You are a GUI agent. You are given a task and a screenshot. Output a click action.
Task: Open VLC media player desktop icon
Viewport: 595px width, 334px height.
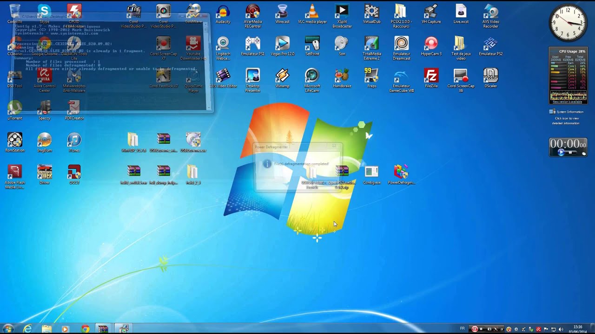coord(312,13)
